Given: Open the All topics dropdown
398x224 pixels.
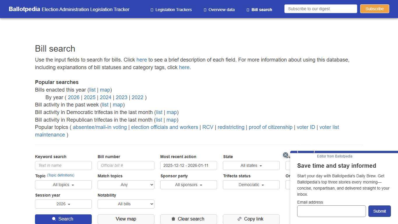Looking at the screenshot, I should coord(63,185).
